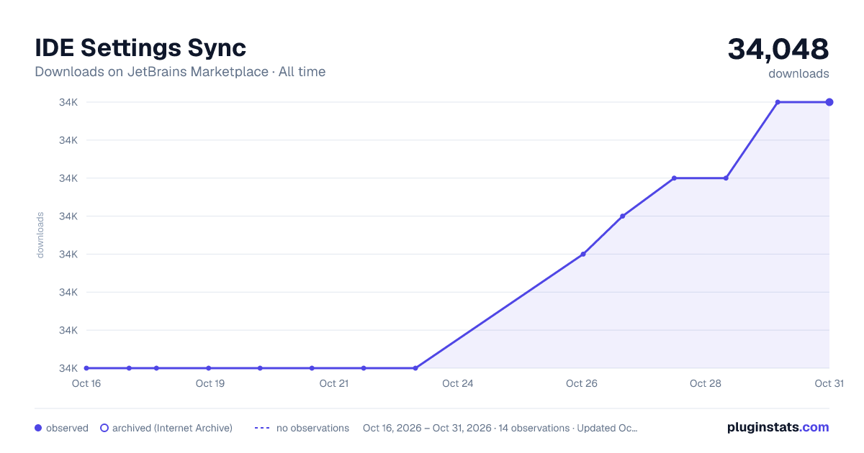Viewport: 864px width, 453px height.
Task: Click the 34,048 total downloads figure
Action: click(778, 49)
